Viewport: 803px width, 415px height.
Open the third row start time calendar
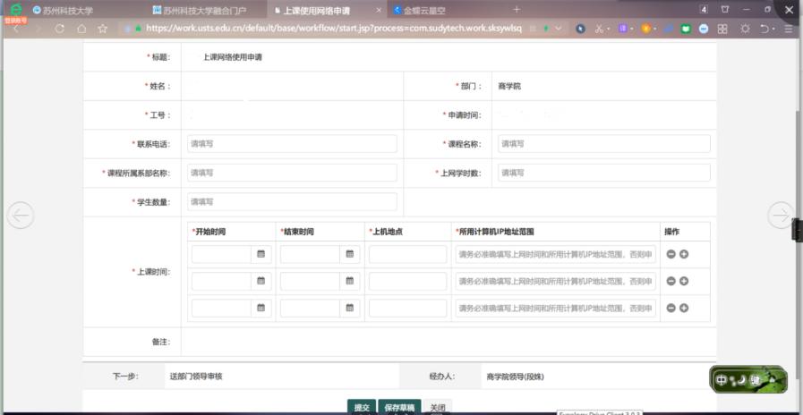(261, 308)
